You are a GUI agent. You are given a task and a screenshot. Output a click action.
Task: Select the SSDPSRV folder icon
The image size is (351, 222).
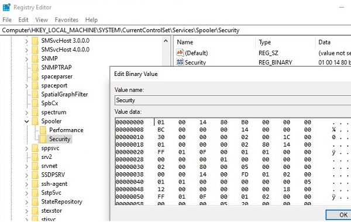point(35,175)
